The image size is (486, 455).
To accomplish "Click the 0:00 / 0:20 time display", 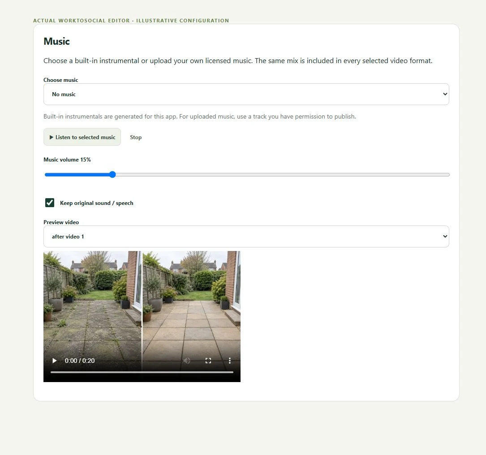I will (80, 361).
